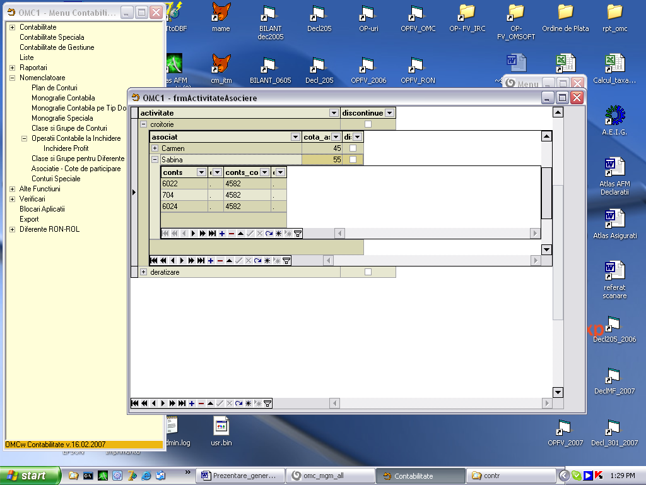This screenshot has height=485, width=646.
Task: Move to previous record in bottom activitate navigator
Action: click(154, 404)
